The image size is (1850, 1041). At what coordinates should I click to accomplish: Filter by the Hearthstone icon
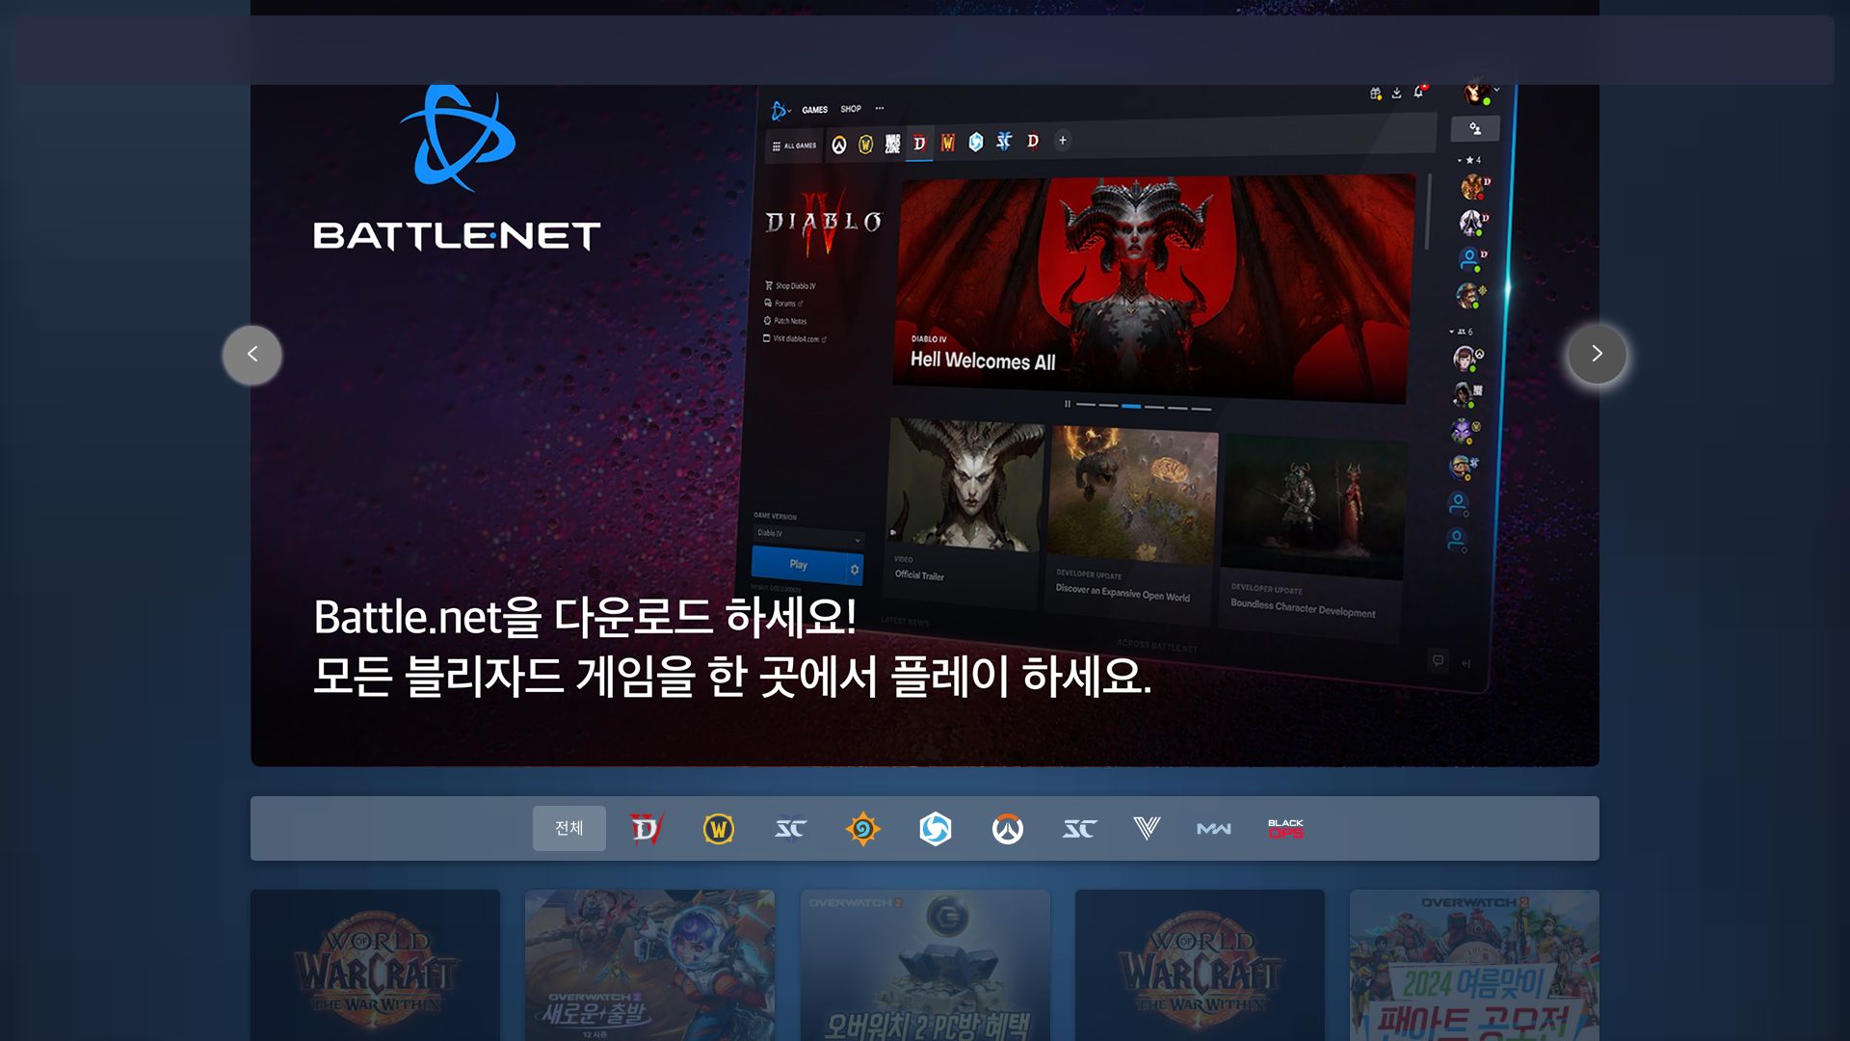(863, 828)
